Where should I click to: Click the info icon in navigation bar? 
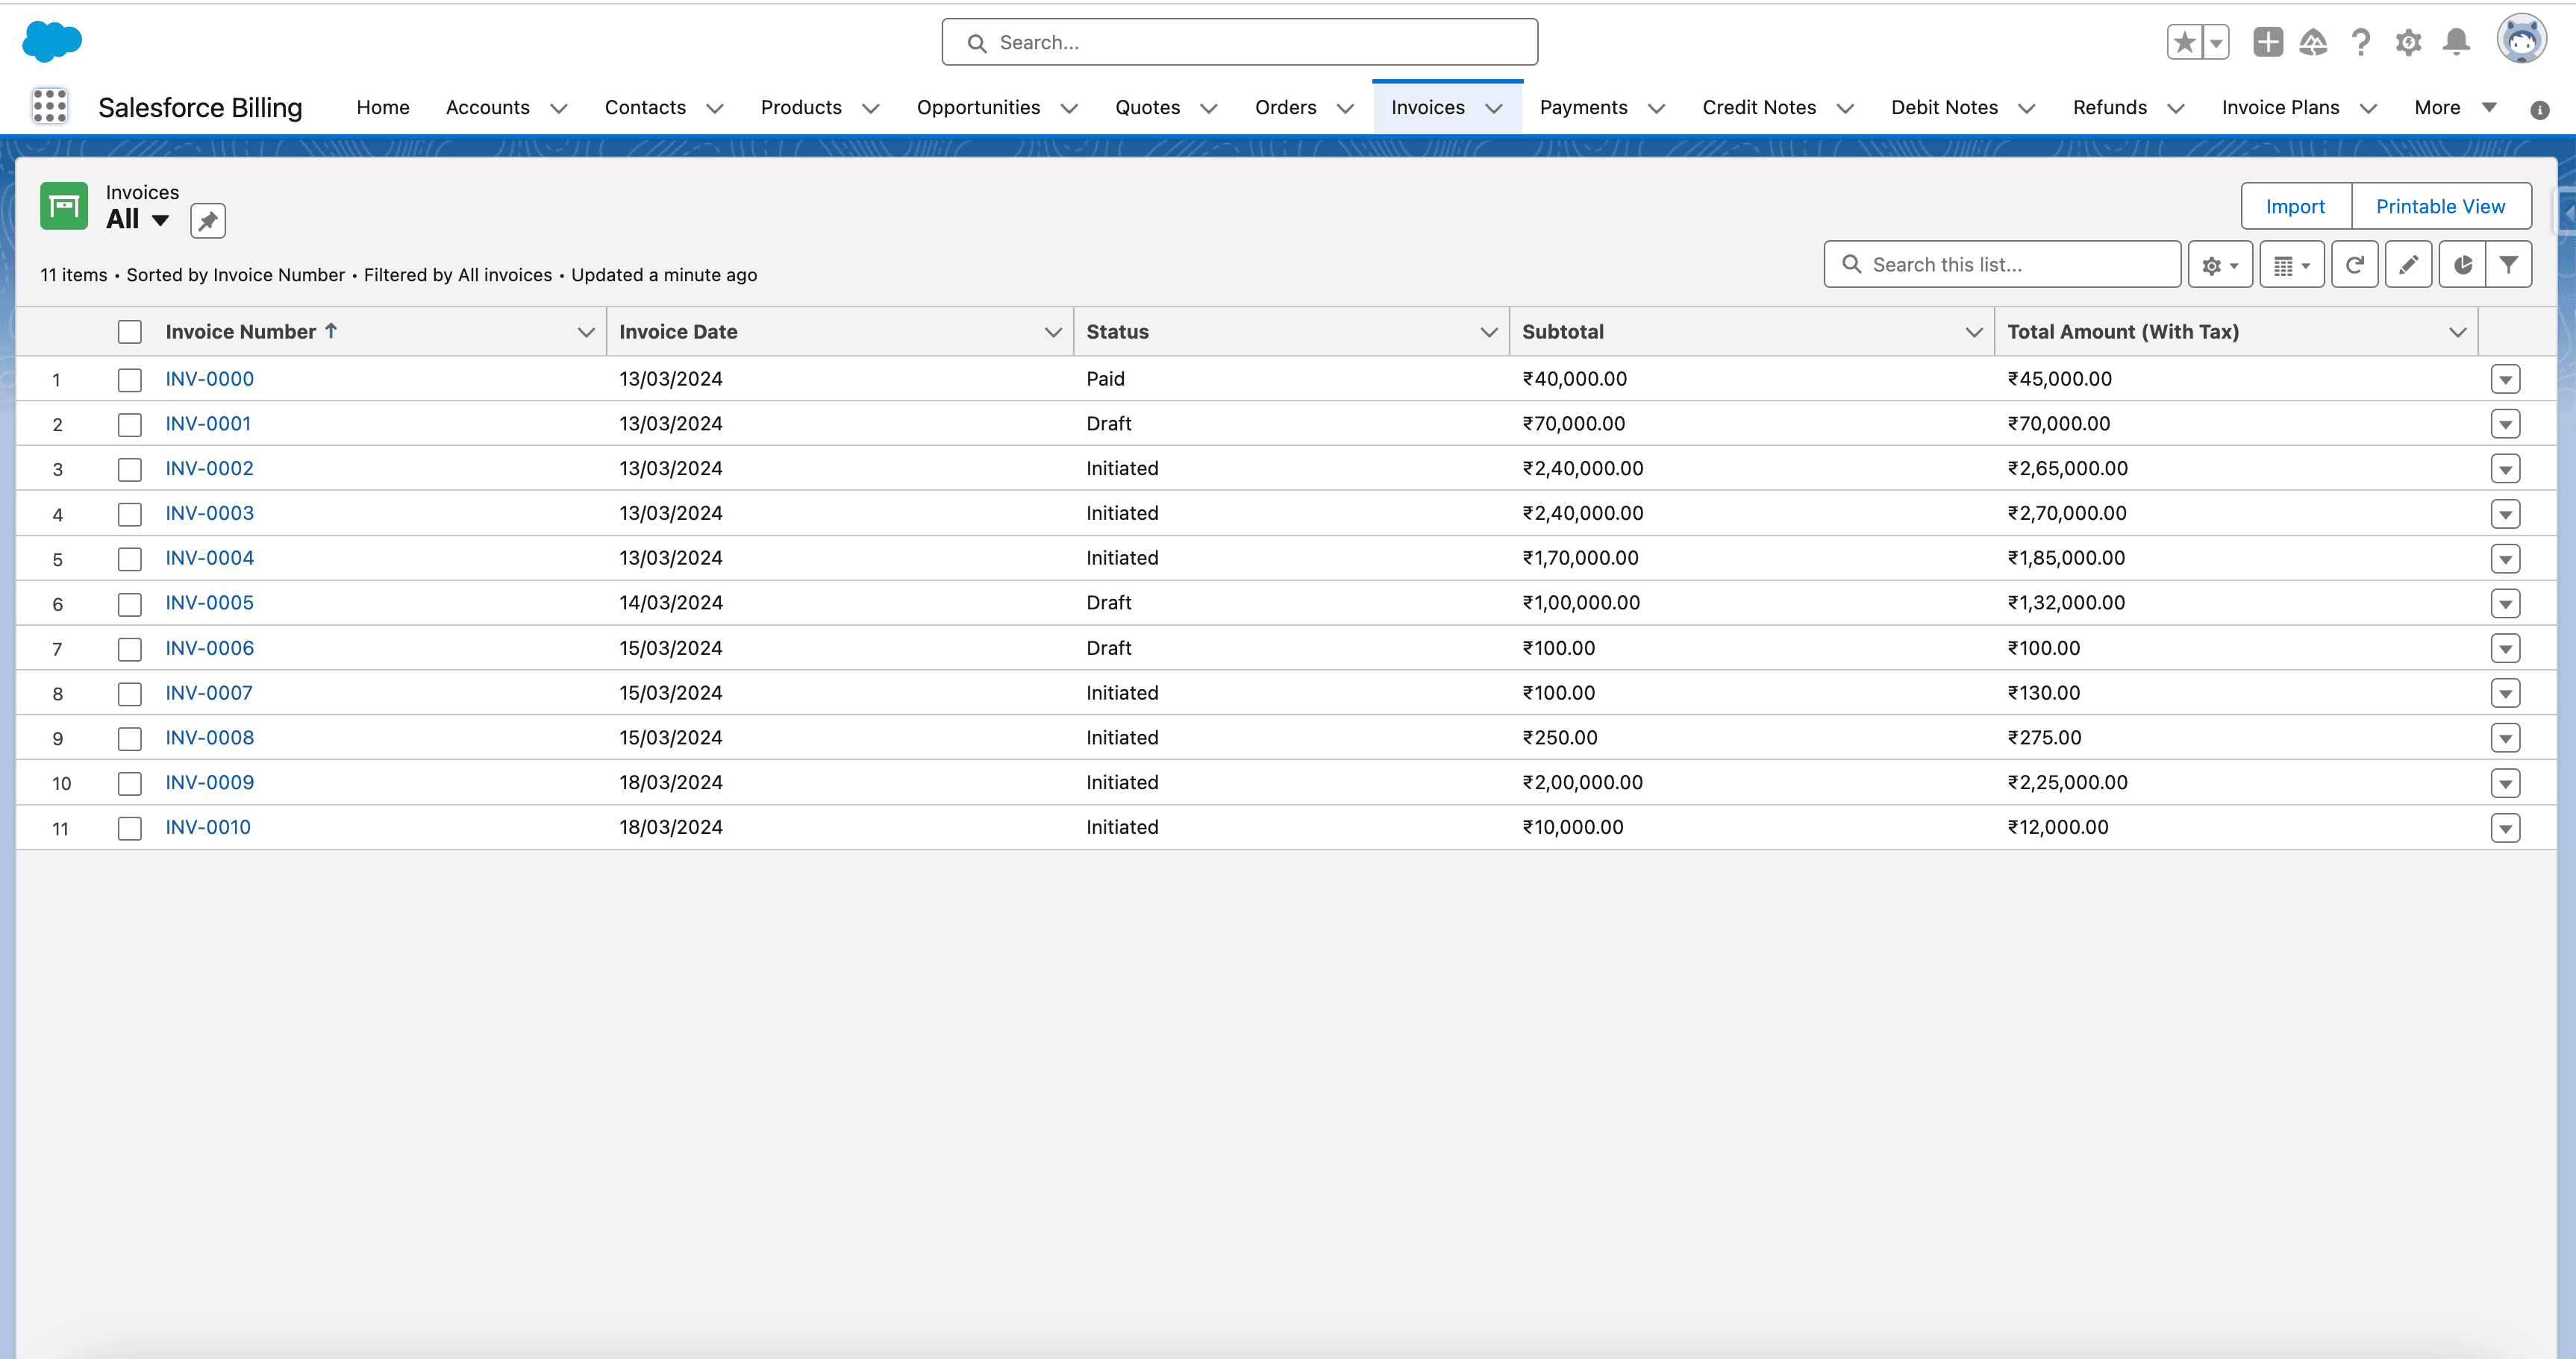[x=2539, y=110]
